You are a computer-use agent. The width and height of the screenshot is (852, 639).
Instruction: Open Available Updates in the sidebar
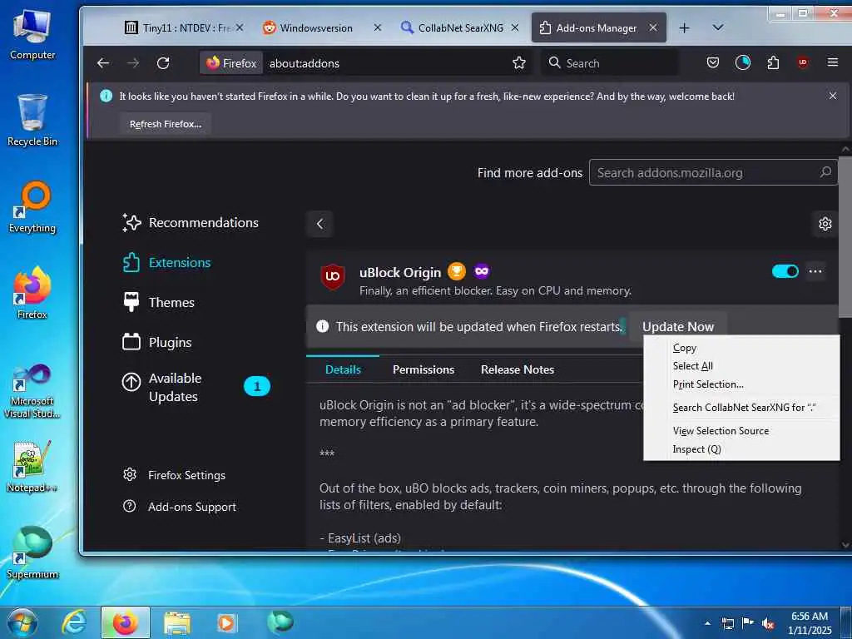(x=196, y=387)
